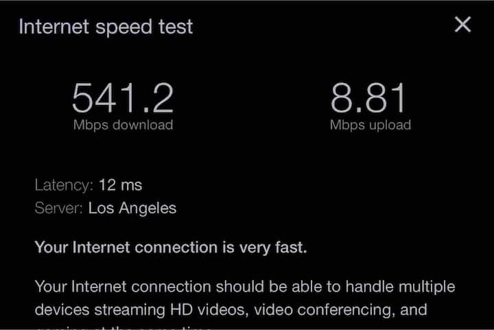Screen dimensions: 494x330
Task: Click the bold 'connection is very fast' sentence
Action: [171, 248]
